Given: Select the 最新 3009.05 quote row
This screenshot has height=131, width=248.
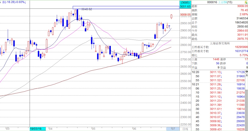Looking at the screenshot, I should pyautogui.click(x=220, y=6).
